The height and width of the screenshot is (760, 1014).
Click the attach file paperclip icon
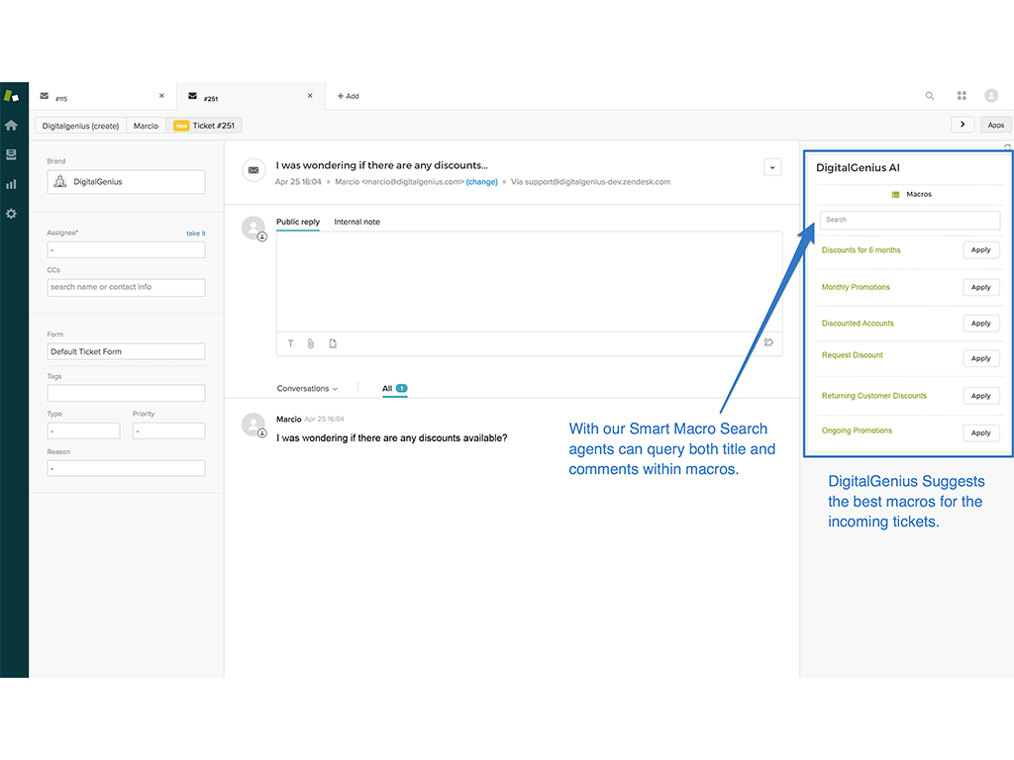coord(311,343)
